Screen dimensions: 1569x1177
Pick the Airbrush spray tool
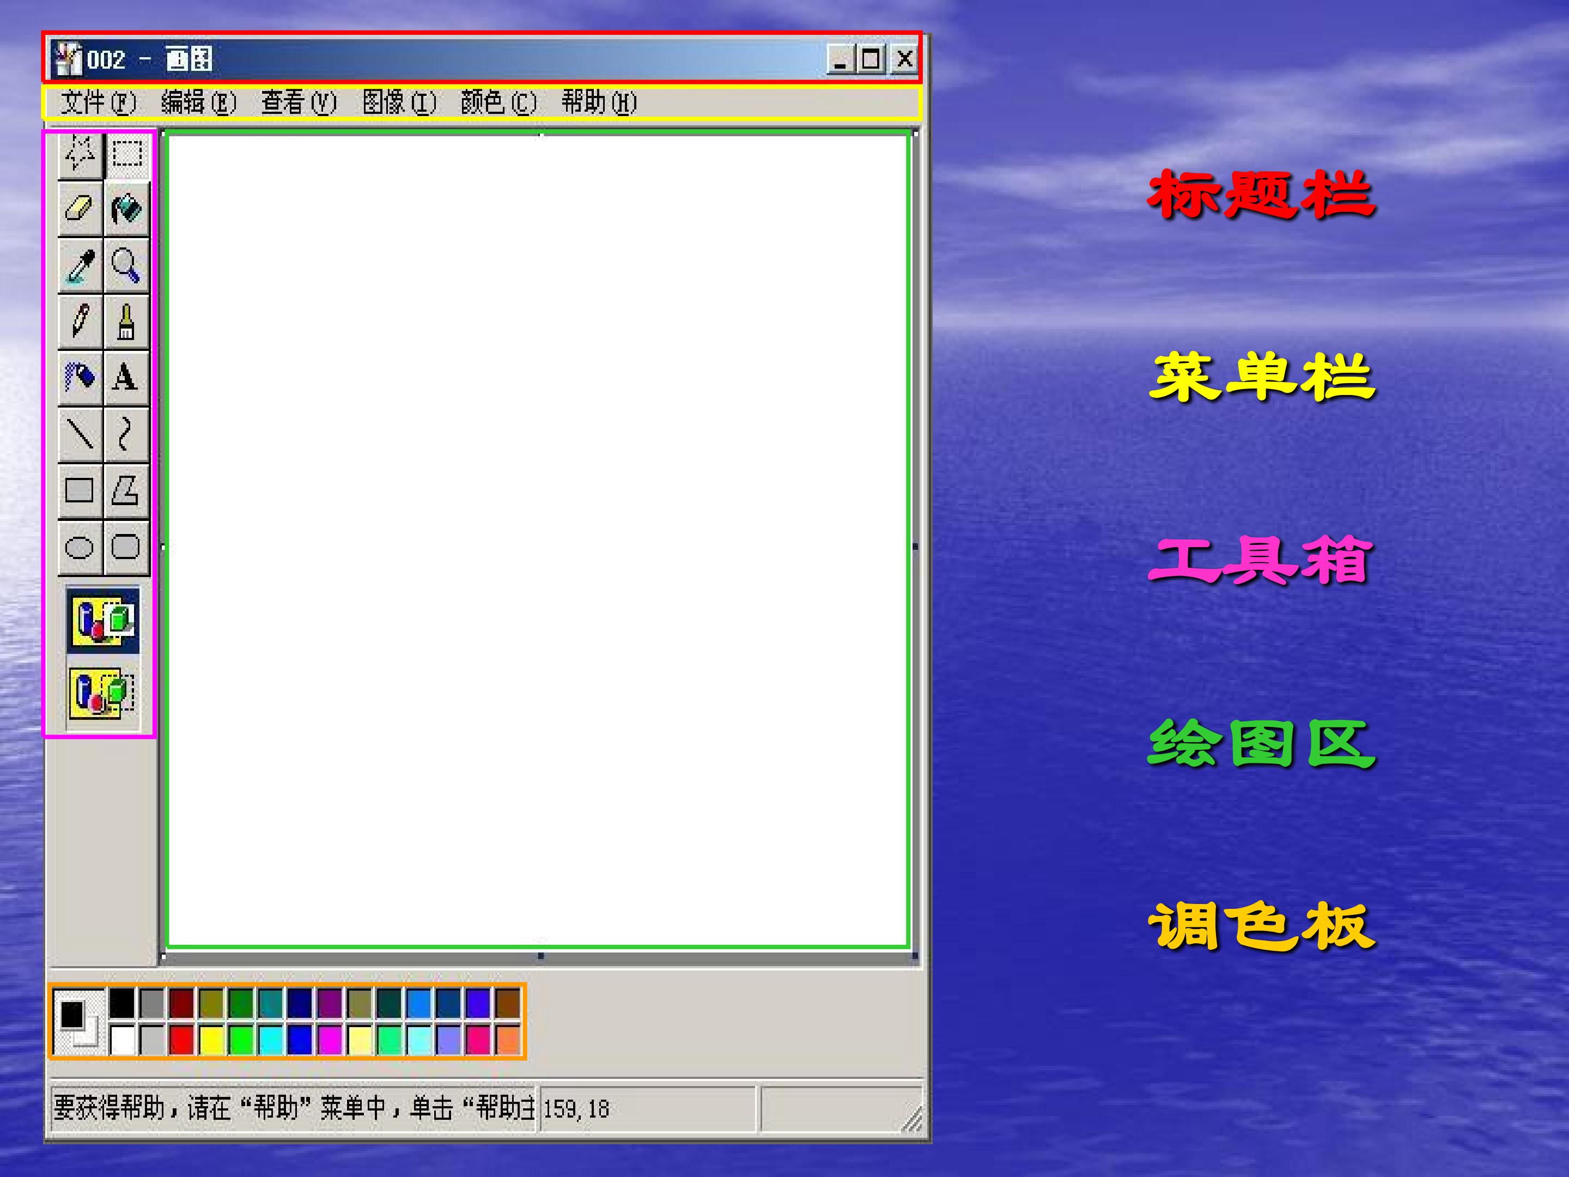pos(80,378)
